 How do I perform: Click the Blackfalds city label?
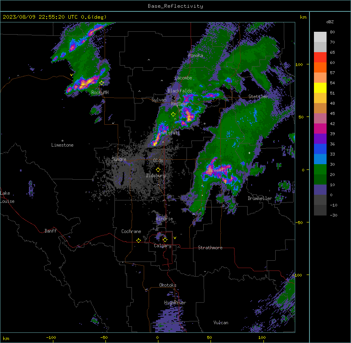pos(180,91)
